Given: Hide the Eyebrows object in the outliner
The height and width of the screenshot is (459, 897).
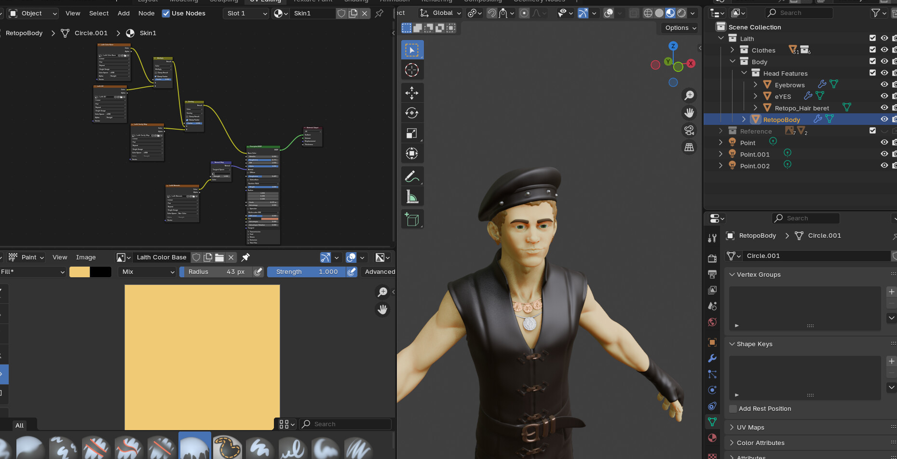Looking at the screenshot, I should pyautogui.click(x=884, y=84).
